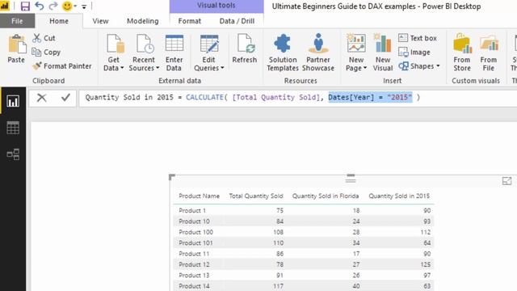Click inside the DAX formula bar

298,98
